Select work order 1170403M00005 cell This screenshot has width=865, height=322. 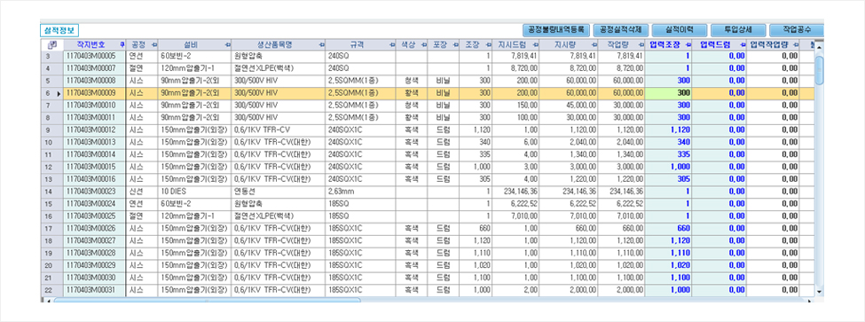[95, 56]
